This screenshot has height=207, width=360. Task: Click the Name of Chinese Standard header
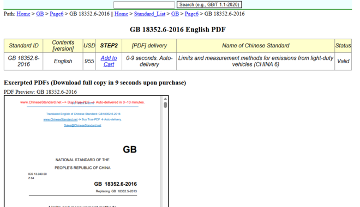coord(255,46)
